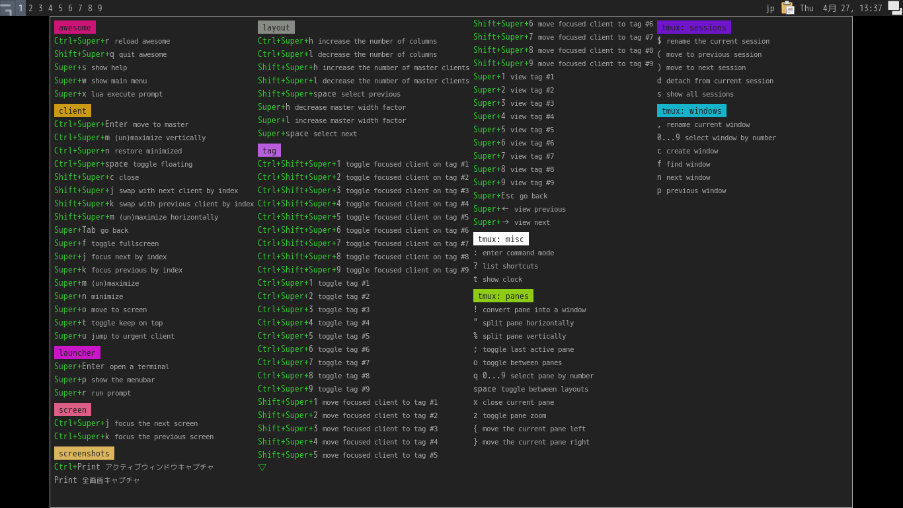903x508 pixels.
Task: Click the magenta 'launcher' group heading
Action: [77, 353]
